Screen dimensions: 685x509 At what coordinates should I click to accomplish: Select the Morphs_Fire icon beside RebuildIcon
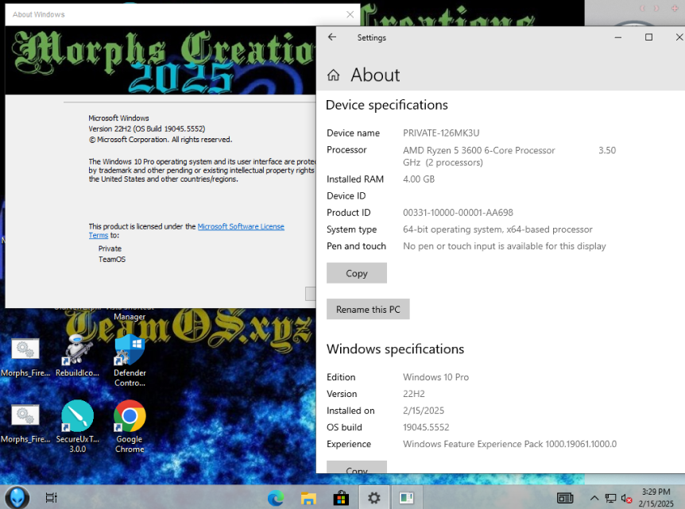[25, 357]
